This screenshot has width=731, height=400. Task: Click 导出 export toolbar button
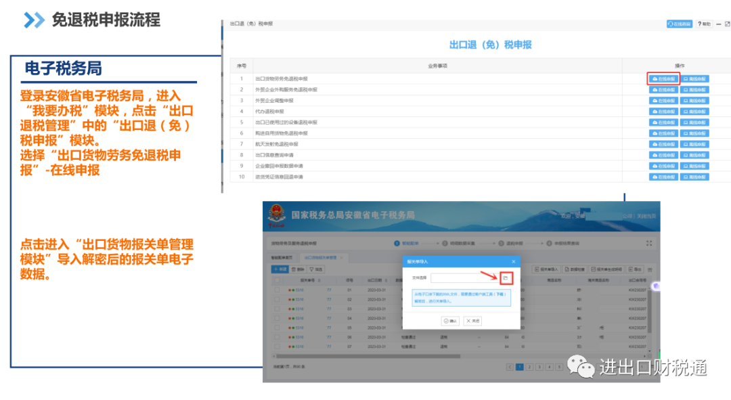[x=635, y=269]
